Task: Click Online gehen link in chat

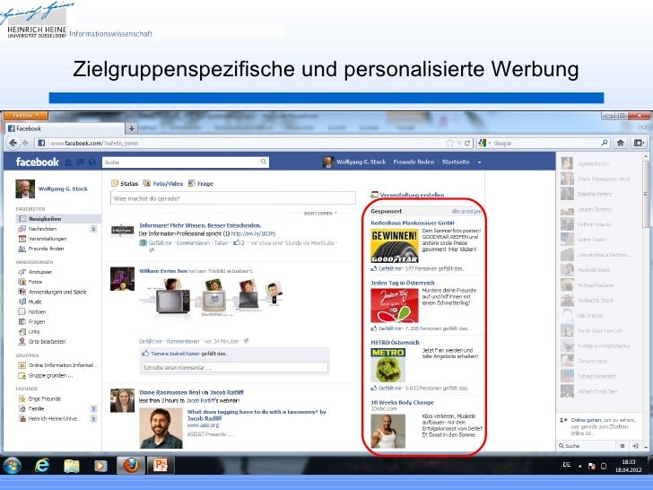Action: point(586,420)
